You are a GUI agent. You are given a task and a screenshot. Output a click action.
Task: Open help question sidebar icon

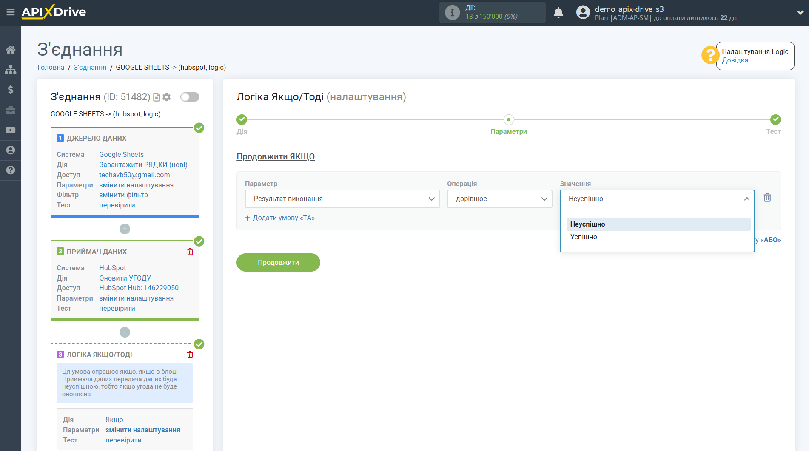[11, 170]
